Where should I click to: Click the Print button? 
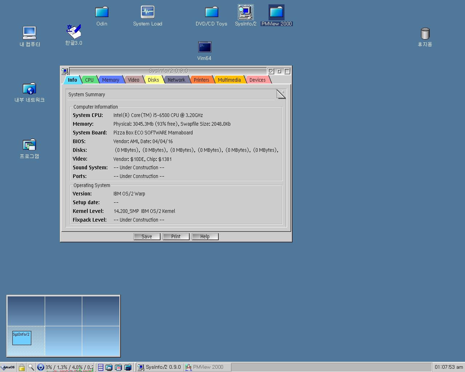pyautogui.click(x=176, y=236)
